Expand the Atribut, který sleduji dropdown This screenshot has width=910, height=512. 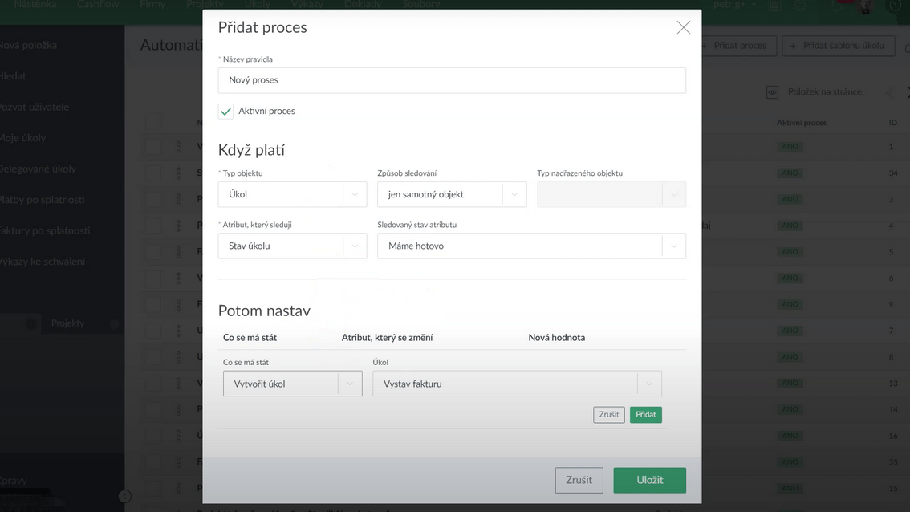355,246
